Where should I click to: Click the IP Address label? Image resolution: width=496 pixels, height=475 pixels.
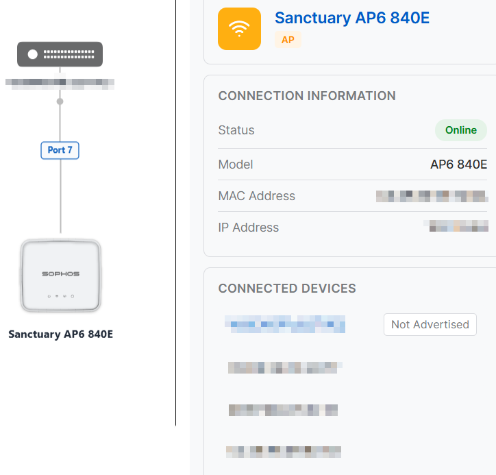tap(248, 227)
